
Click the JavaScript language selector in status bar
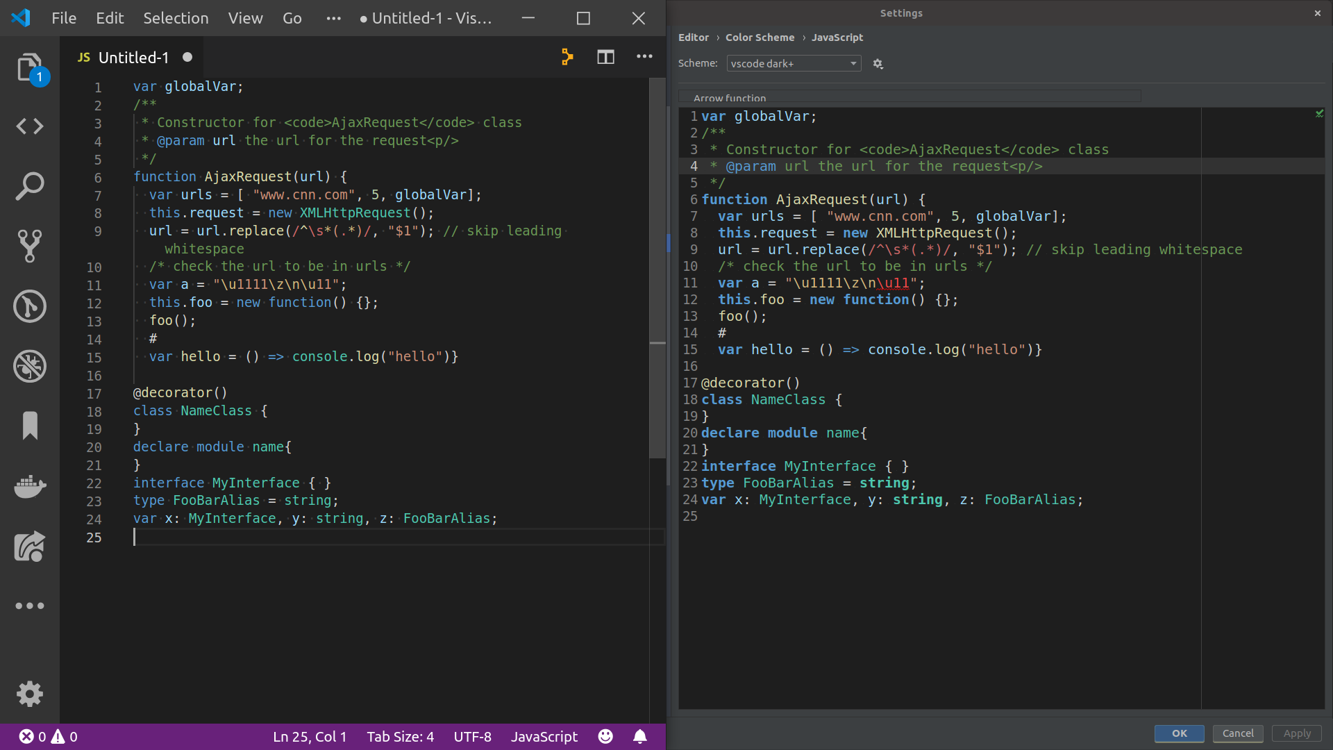pos(545,736)
